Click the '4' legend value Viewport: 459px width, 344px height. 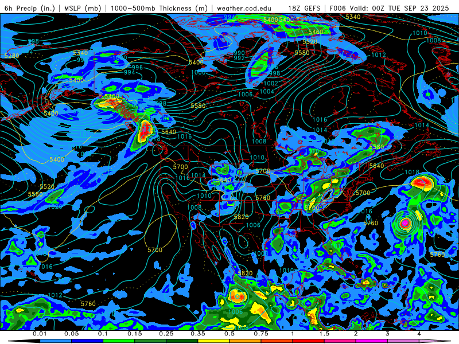pyautogui.click(x=419, y=334)
